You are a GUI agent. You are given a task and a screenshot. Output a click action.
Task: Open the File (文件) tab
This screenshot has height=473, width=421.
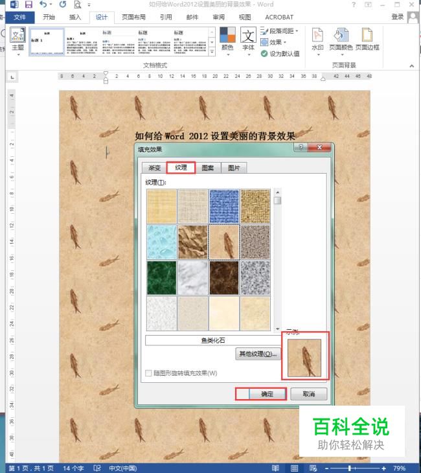coord(20,17)
